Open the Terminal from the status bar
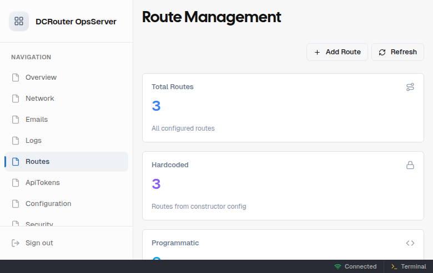 click(408, 266)
